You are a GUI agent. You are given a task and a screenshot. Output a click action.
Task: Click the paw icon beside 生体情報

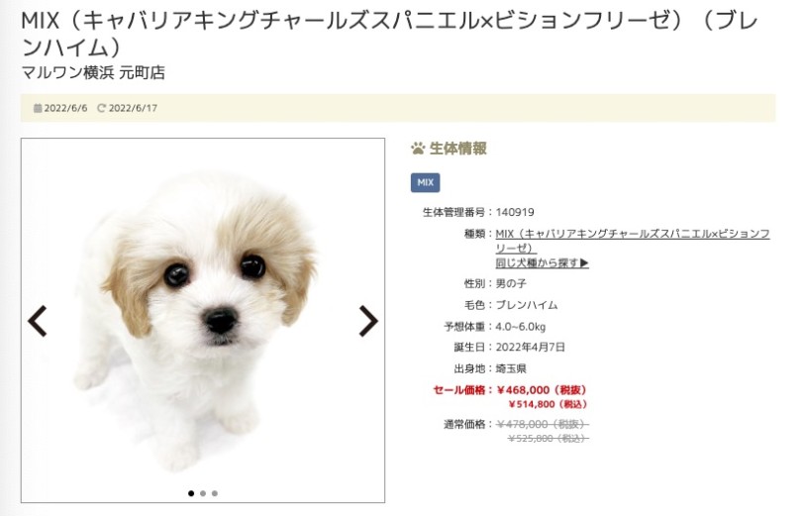tap(418, 149)
